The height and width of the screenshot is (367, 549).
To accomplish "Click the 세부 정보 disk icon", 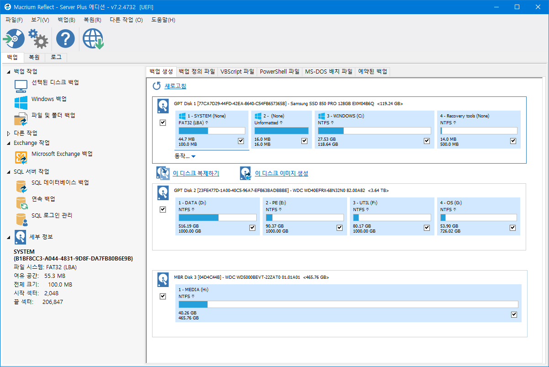I will tap(20, 237).
